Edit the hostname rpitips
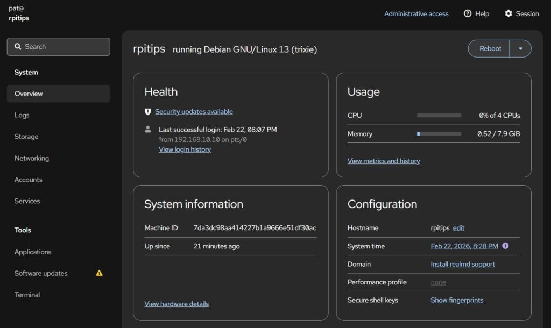551x328 pixels. (458, 228)
